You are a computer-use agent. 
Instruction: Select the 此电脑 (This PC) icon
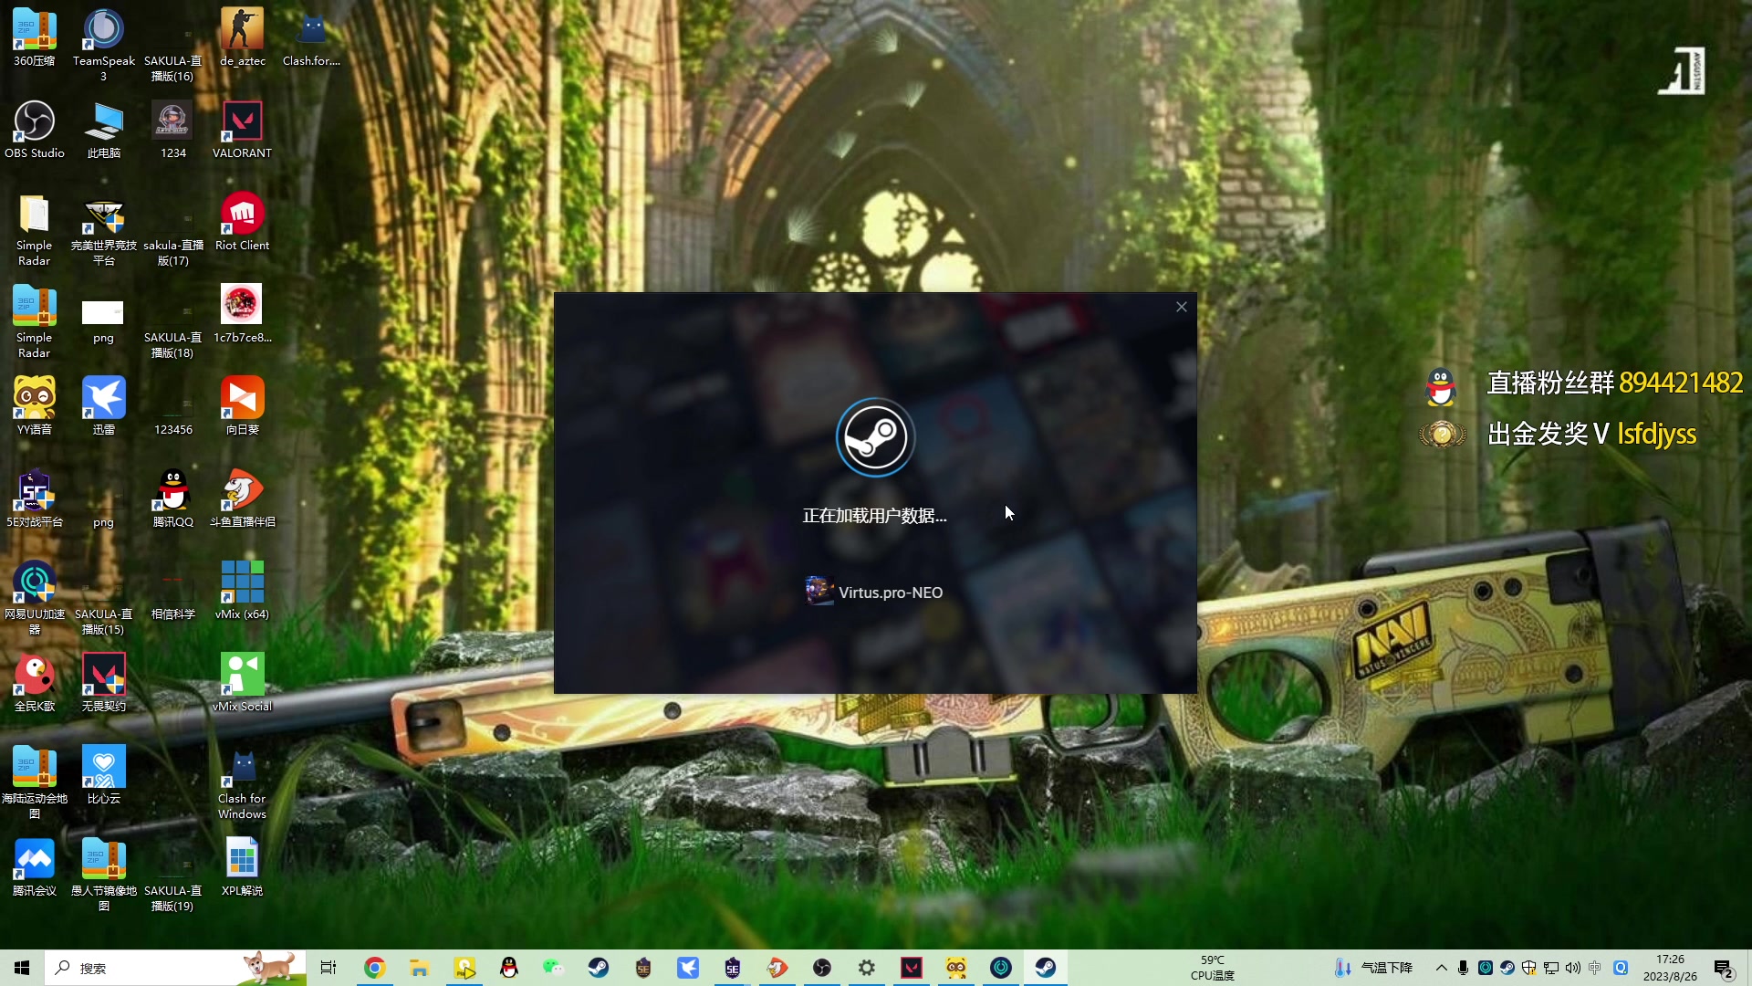(103, 130)
